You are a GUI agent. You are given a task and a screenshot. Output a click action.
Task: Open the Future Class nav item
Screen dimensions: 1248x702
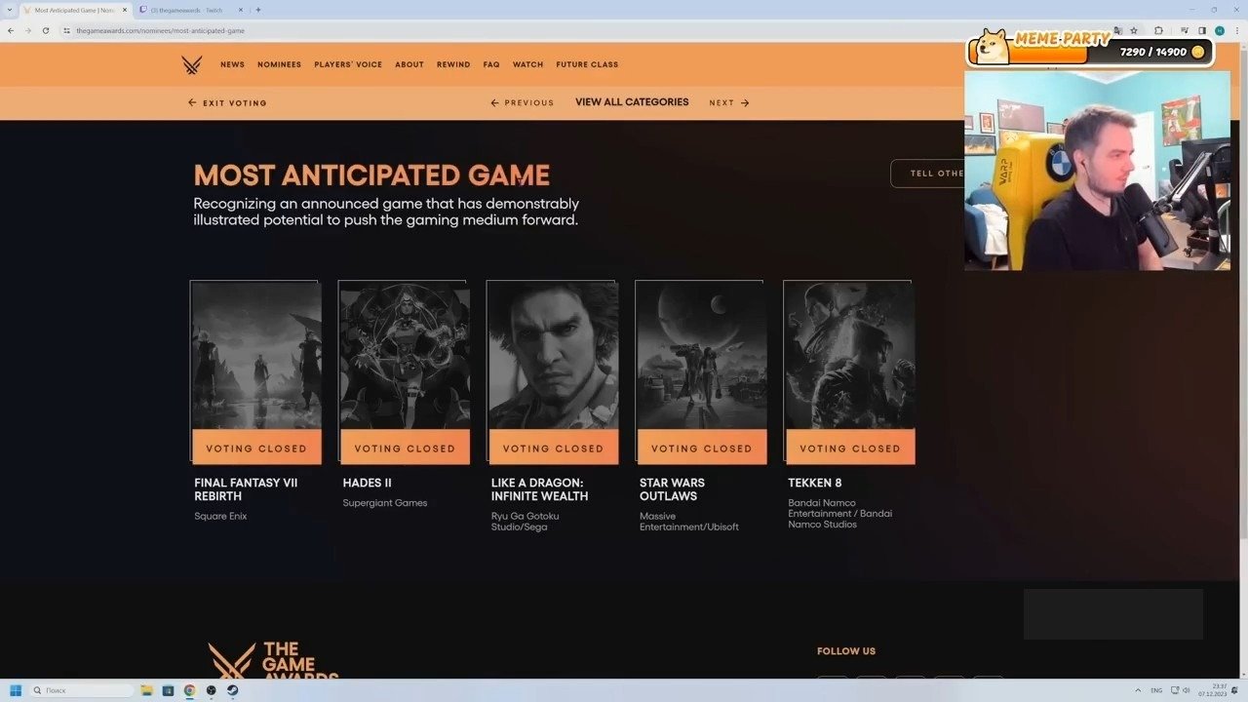click(587, 65)
